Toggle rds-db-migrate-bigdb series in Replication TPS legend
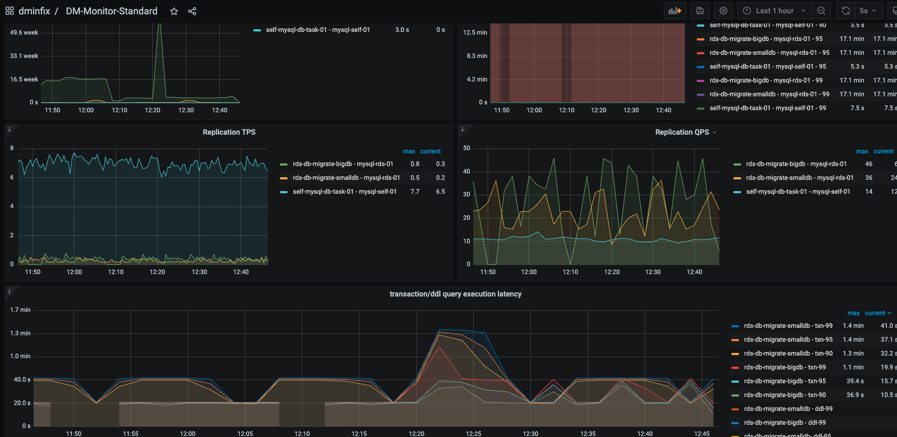This screenshot has height=437, width=897. click(x=343, y=164)
